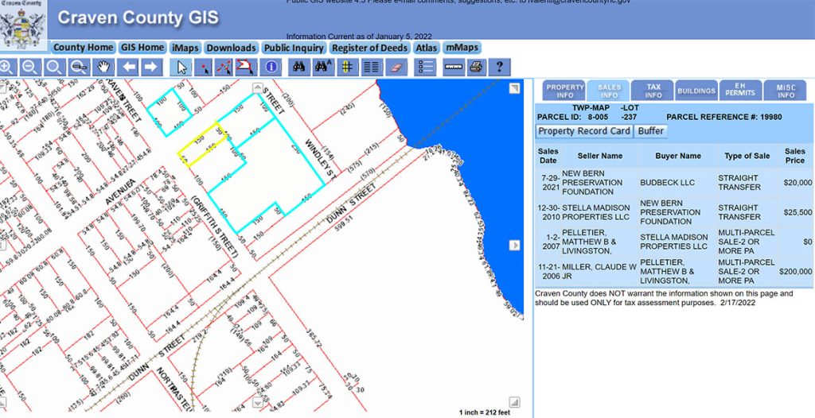
Task: Open the iMaps link
Action: point(185,48)
